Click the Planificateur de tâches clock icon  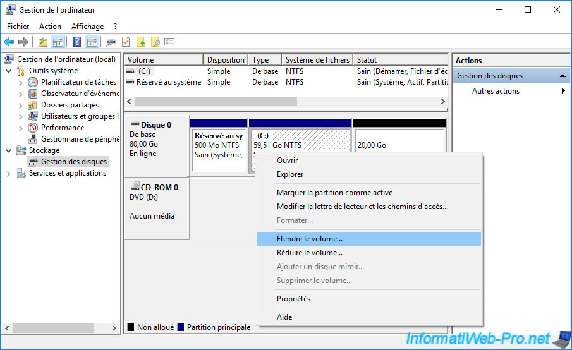(x=33, y=82)
